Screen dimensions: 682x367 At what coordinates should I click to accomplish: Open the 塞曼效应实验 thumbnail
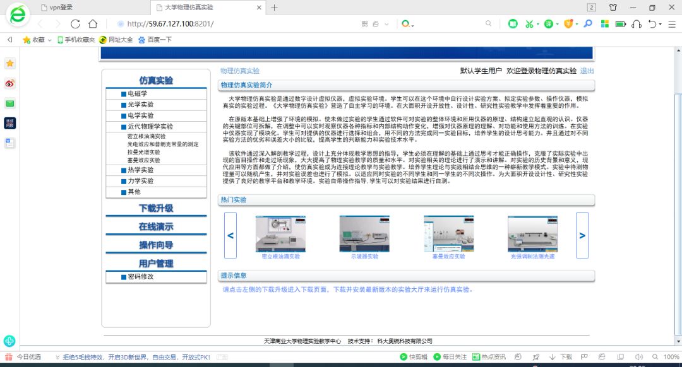tap(448, 234)
